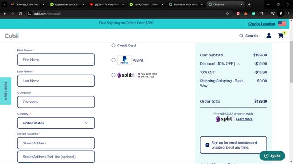Click the page vertical scrollbar
This screenshot has width=293, height=164.
291,61
